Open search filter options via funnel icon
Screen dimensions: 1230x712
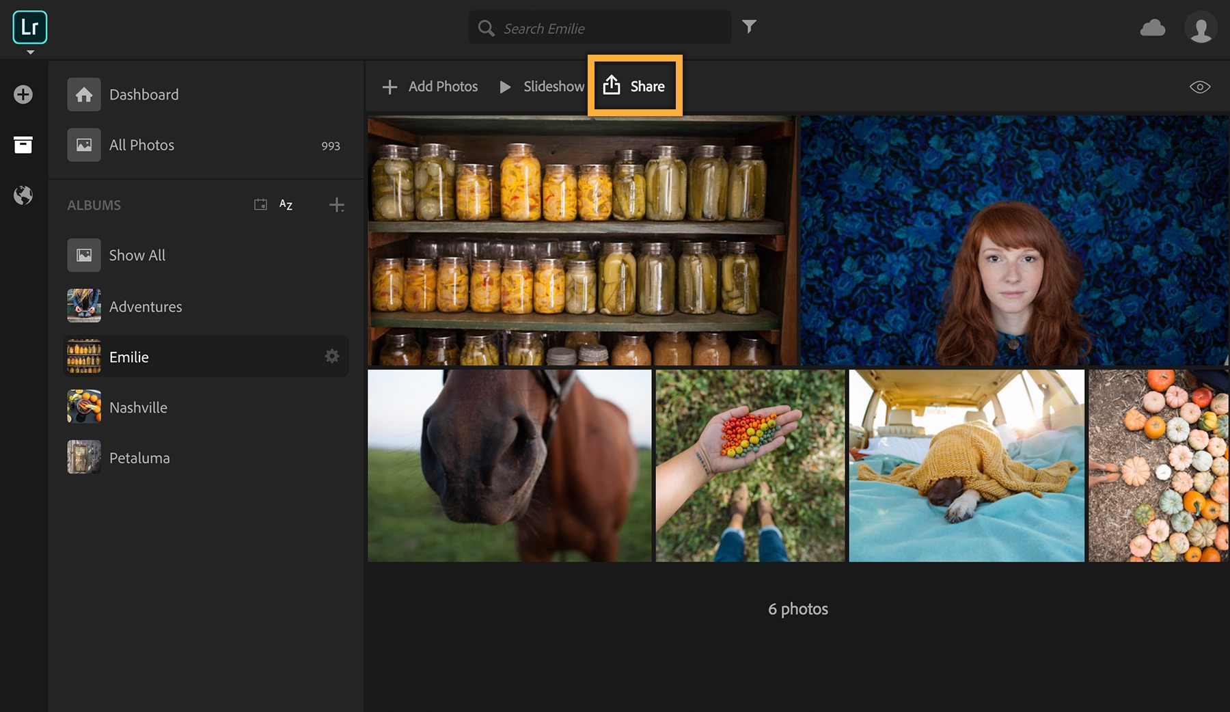click(x=750, y=27)
